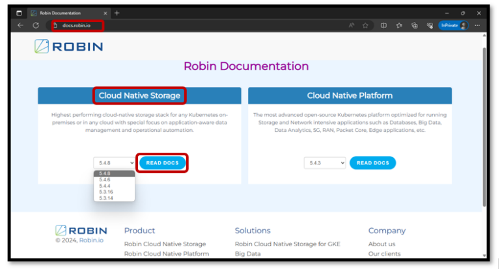This screenshot has width=500, height=269.
Task: Minimize the browser window
Action: 447,14
